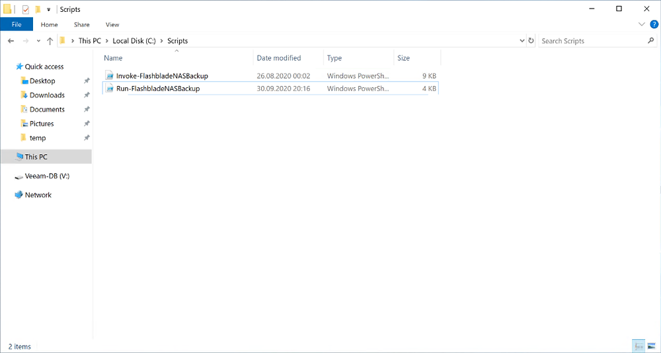Image resolution: width=661 pixels, height=353 pixels.
Task: Click the pin icon next to temp
Action: click(87, 138)
